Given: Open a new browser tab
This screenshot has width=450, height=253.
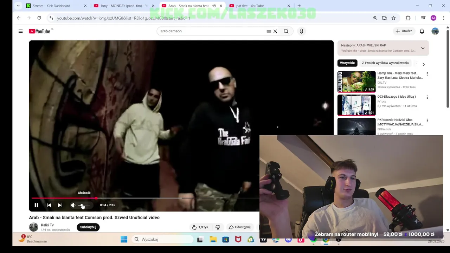Looking at the screenshot, I should click(x=299, y=6).
